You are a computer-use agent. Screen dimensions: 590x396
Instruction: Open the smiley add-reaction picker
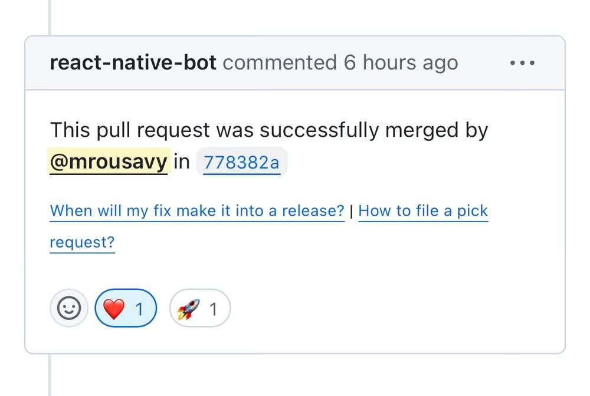coord(69,308)
